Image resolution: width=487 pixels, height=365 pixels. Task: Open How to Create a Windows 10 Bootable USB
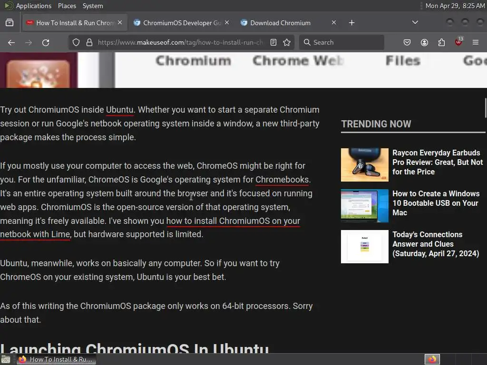click(436, 203)
